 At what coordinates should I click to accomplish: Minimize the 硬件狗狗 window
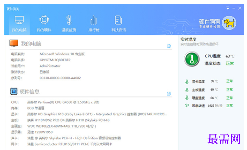234,8
